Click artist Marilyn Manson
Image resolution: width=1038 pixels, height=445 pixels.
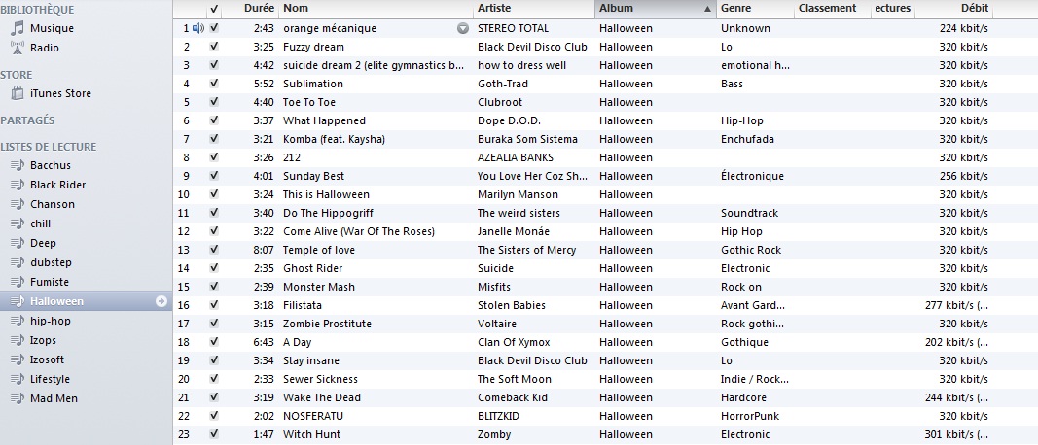(x=518, y=194)
